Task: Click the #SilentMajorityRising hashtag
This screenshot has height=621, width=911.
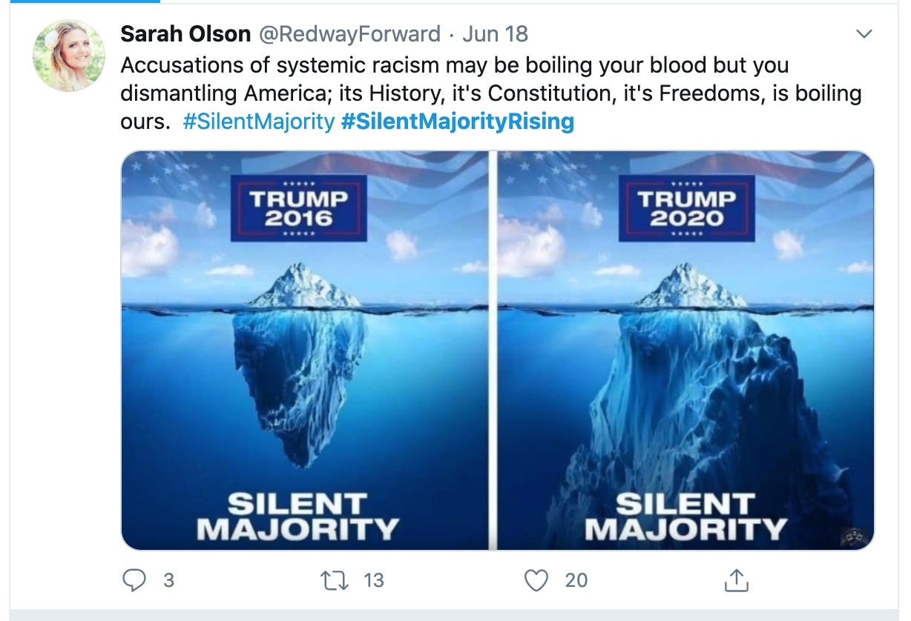Action: [457, 122]
